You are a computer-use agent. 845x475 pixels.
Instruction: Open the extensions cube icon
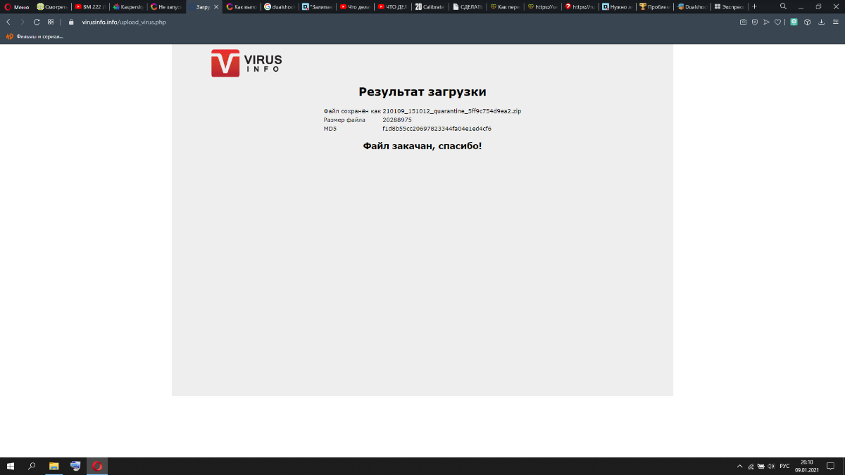808,22
